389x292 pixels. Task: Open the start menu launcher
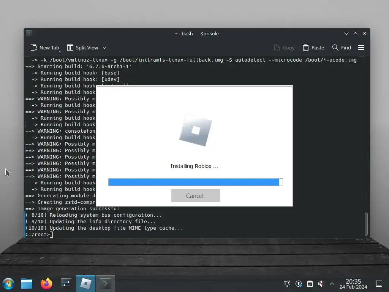tap(8, 284)
